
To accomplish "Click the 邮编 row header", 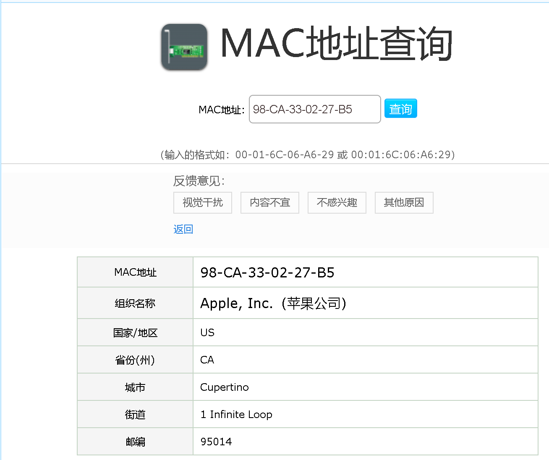I will (135, 442).
